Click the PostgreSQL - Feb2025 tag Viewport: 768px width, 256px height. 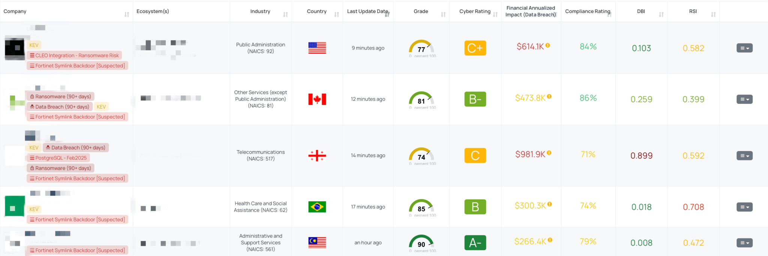pos(58,158)
